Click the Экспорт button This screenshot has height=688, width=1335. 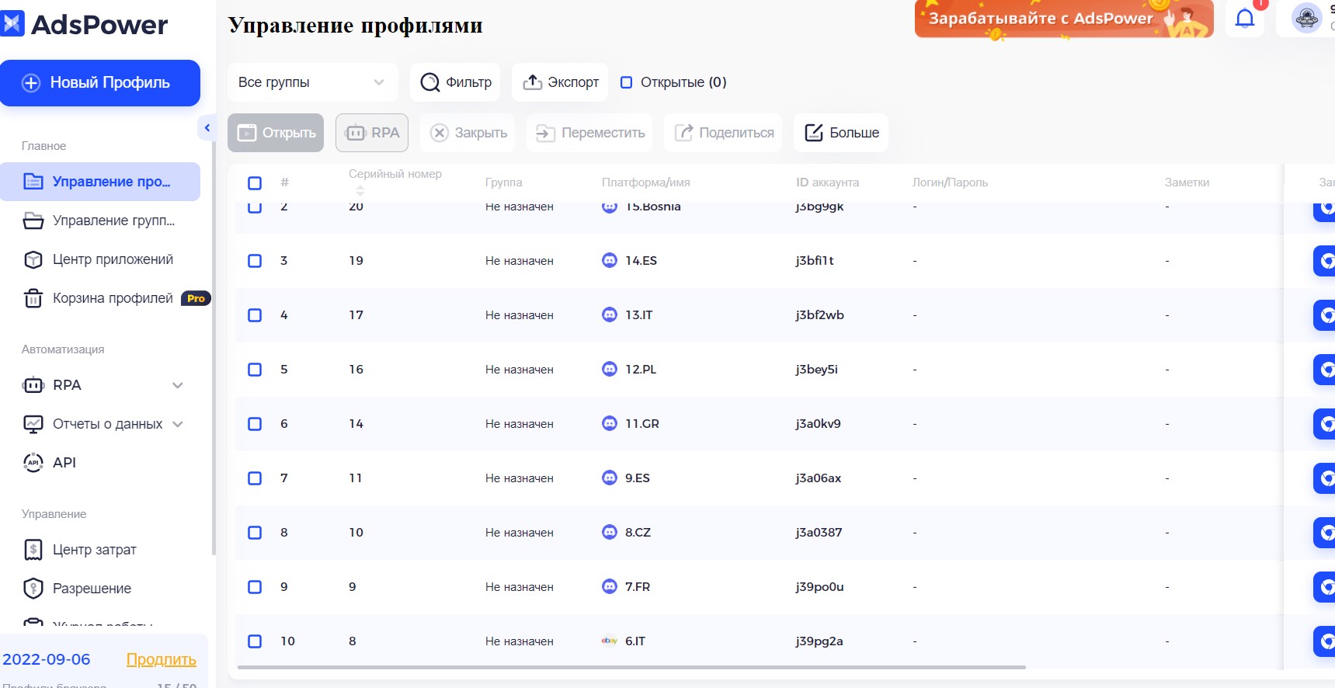click(560, 82)
